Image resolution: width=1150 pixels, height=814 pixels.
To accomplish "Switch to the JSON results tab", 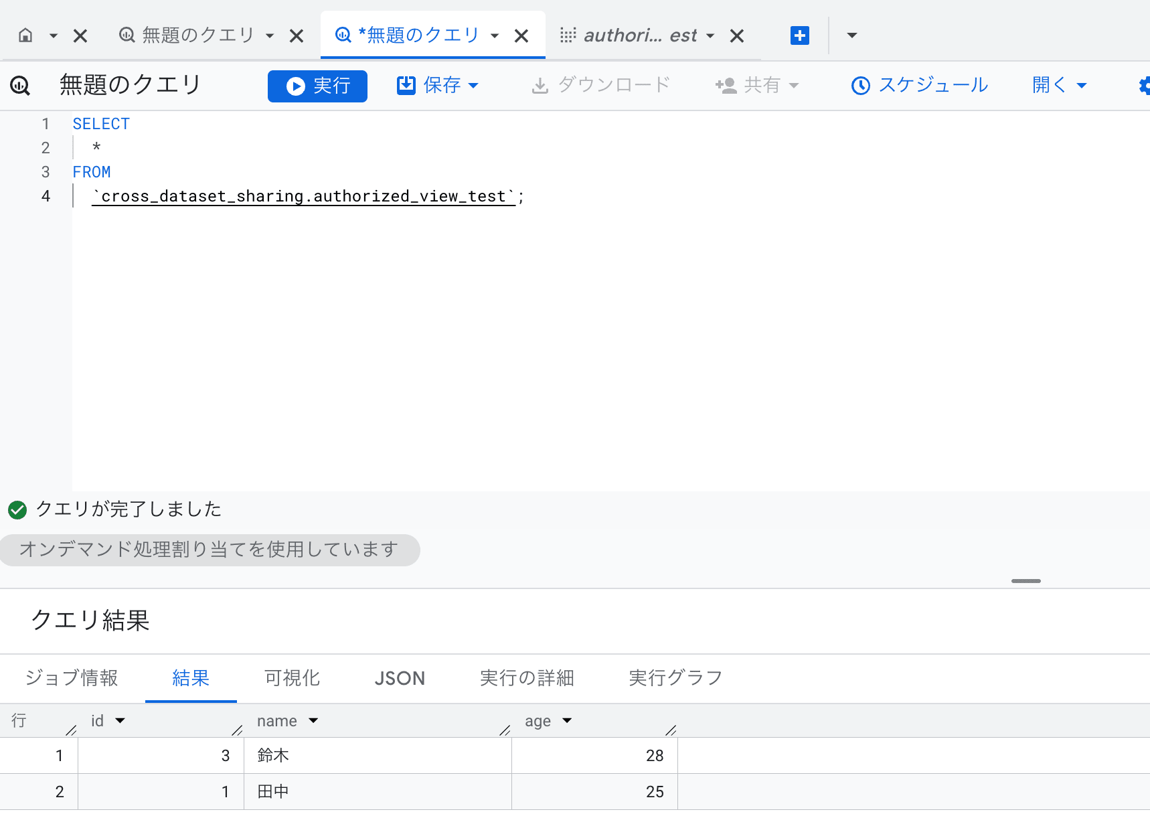I will 400,678.
